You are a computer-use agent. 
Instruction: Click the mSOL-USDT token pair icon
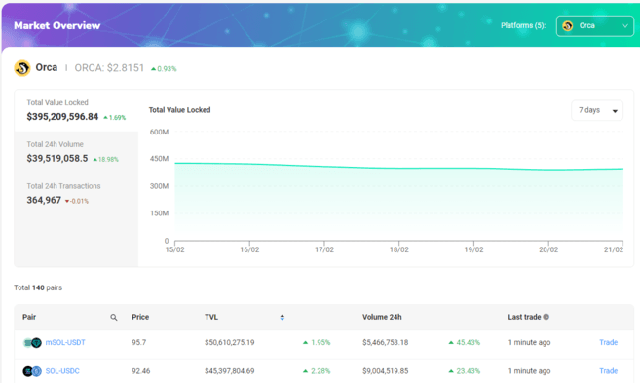tap(33, 343)
